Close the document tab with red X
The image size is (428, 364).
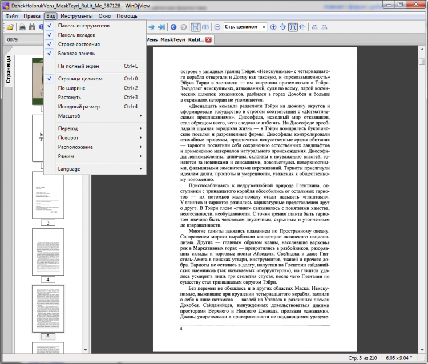[208, 39]
